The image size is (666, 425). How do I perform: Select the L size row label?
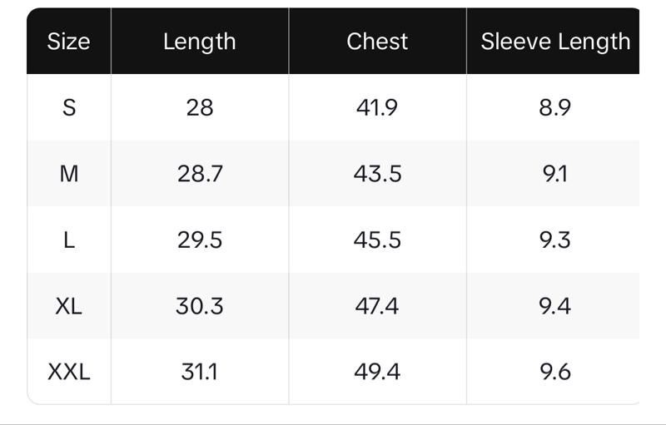[69, 240]
